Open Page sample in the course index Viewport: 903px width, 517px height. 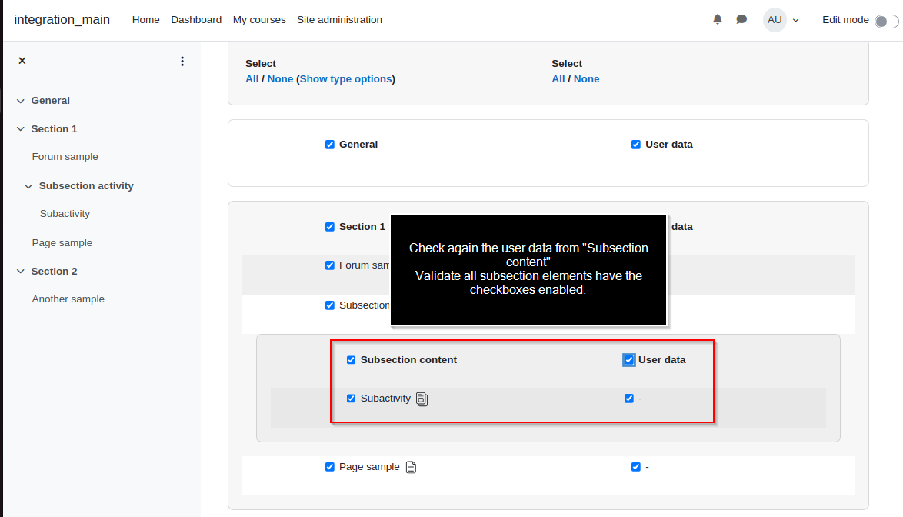click(x=62, y=243)
